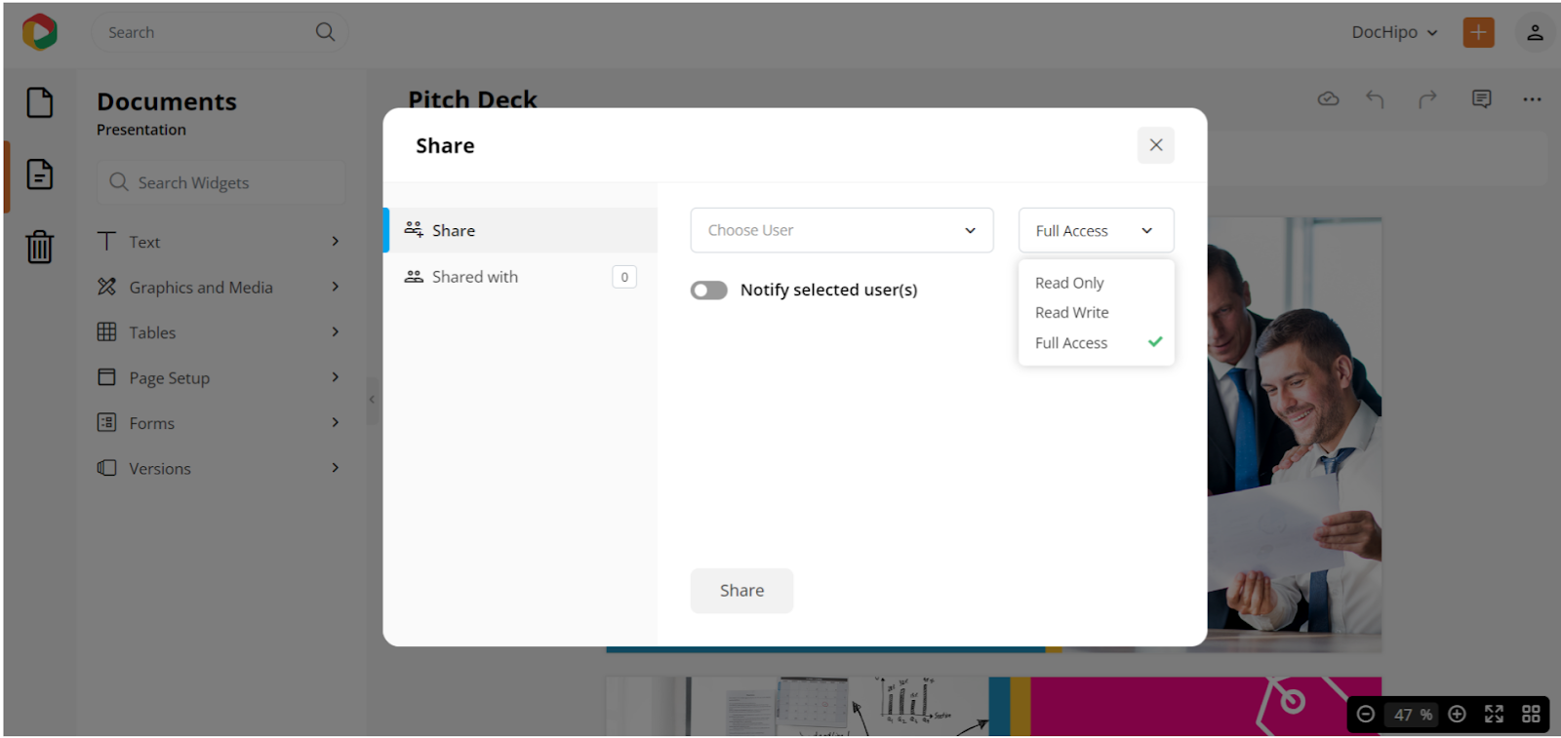This screenshot has width=1561, height=738.
Task: Collapse the Full Access permission dropdown
Action: [1096, 231]
